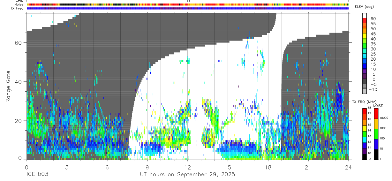Viewport: 392px width, 181px height.
Task: Click the 'ELEV (deg)' legend title
Action: (364, 7)
